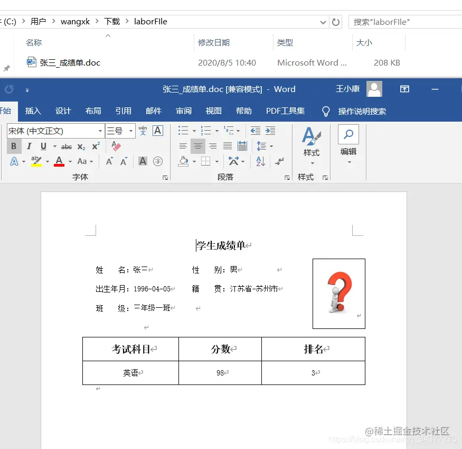
Task: Select the Italic formatting icon
Action: tap(29, 145)
